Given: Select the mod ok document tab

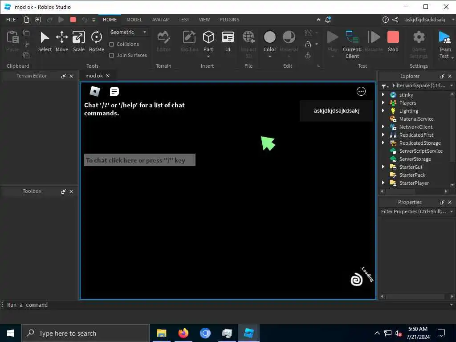Looking at the screenshot, I should click(94, 76).
